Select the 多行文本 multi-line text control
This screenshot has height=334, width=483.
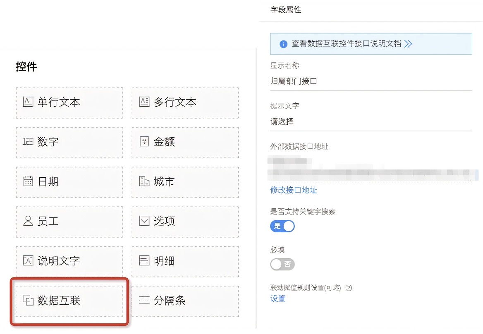coord(185,103)
